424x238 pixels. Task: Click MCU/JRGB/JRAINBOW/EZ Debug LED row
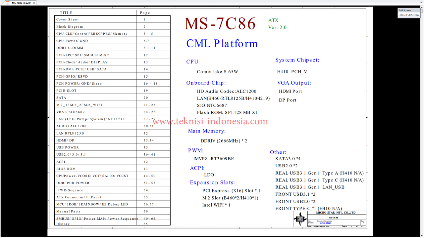coord(112,204)
